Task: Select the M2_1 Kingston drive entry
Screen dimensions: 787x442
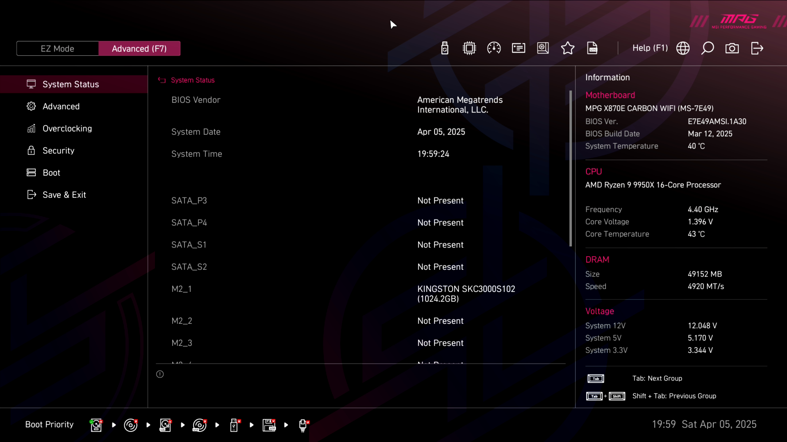Action: point(466,294)
